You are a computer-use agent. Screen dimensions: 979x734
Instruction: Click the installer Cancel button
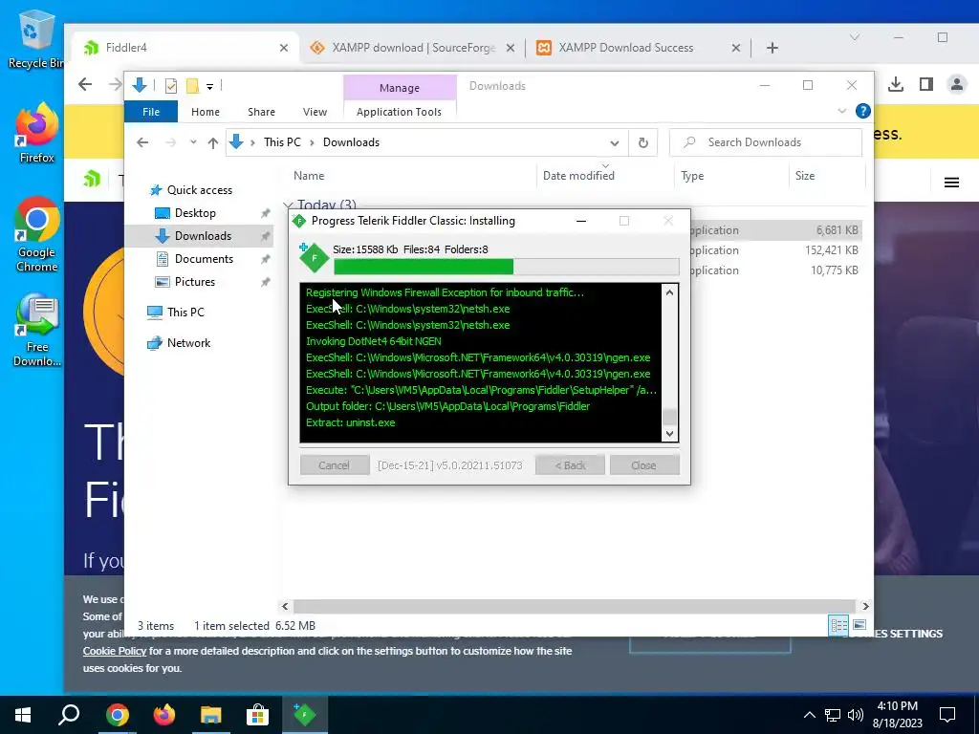(x=334, y=465)
